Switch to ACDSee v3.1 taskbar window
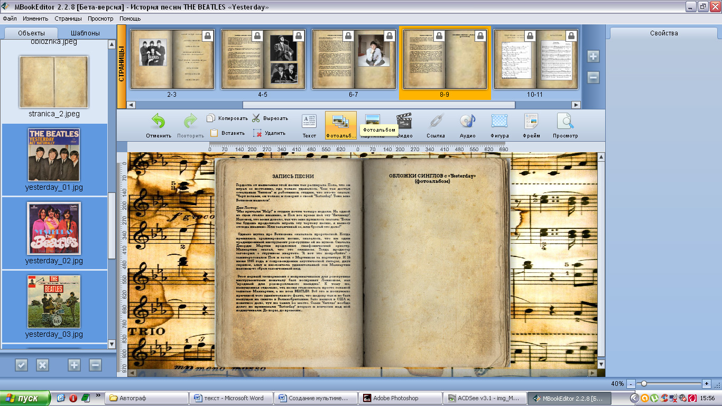The width and height of the screenshot is (722, 406). [x=484, y=398]
